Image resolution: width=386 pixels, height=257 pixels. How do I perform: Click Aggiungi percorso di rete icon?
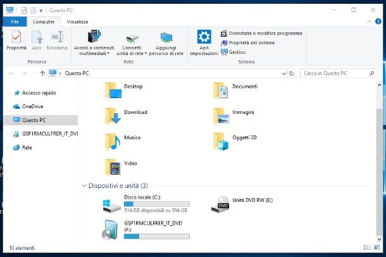(x=166, y=37)
